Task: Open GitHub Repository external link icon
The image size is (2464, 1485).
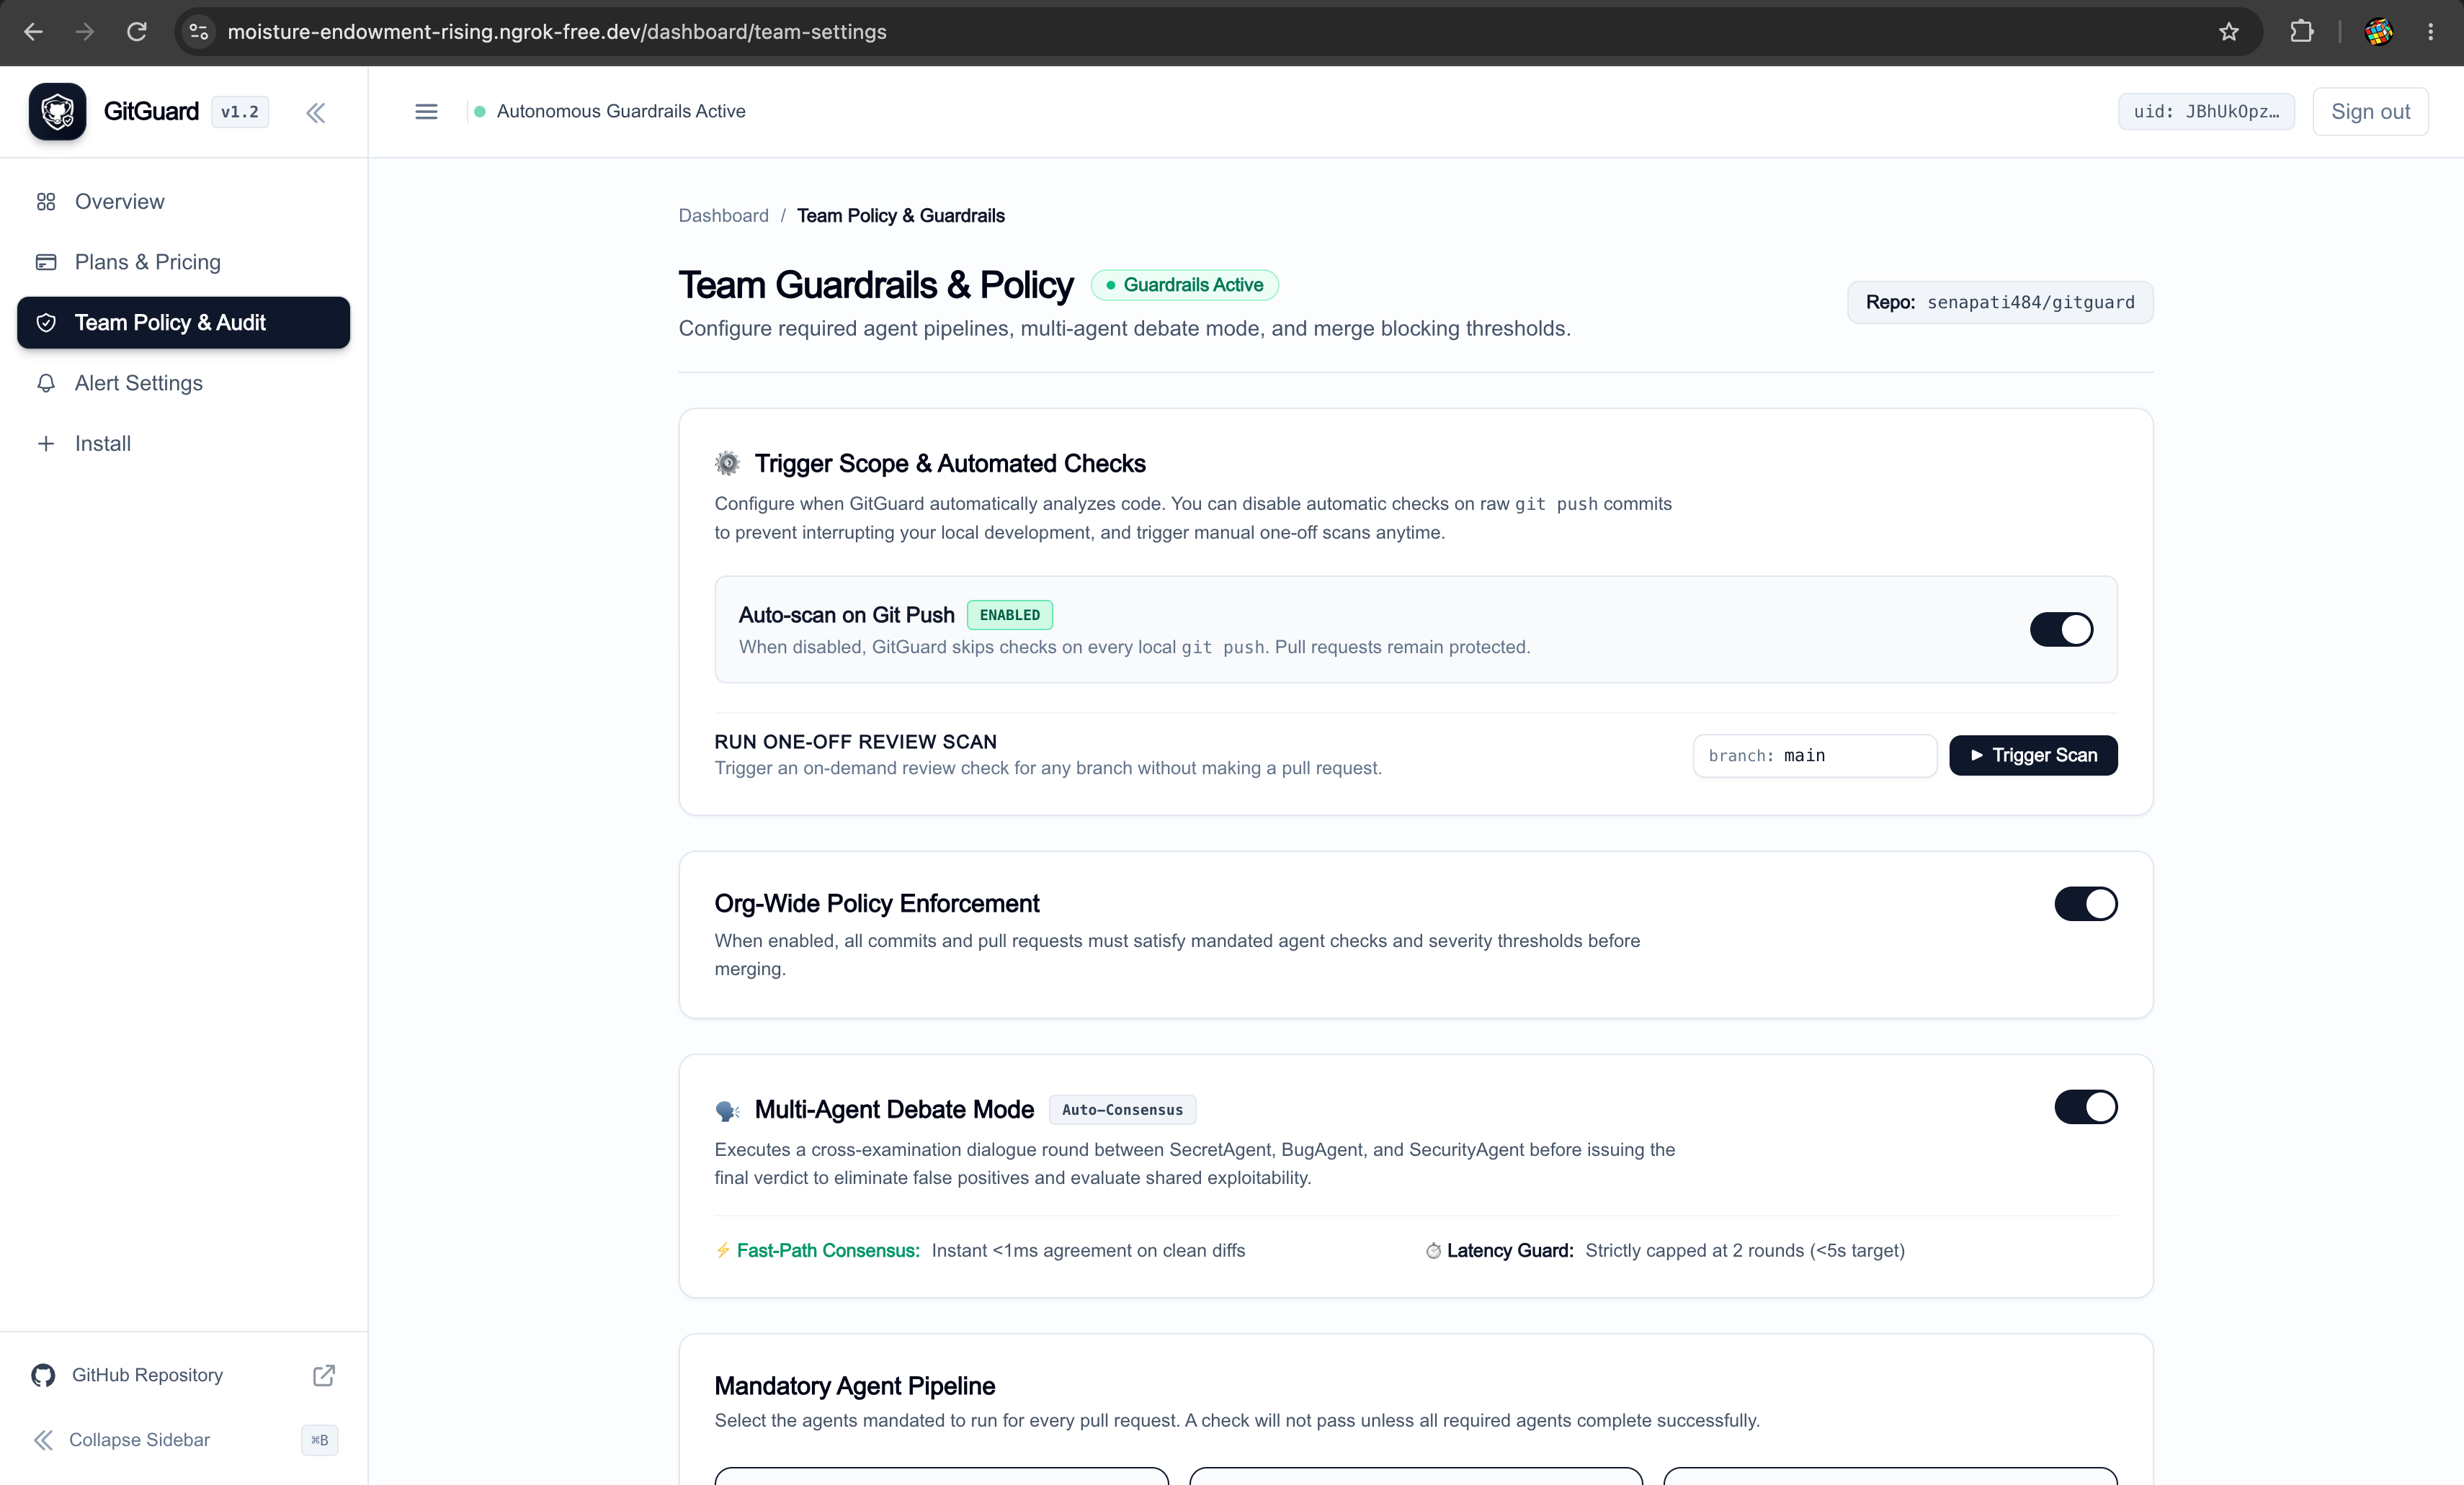Action: [x=324, y=1375]
